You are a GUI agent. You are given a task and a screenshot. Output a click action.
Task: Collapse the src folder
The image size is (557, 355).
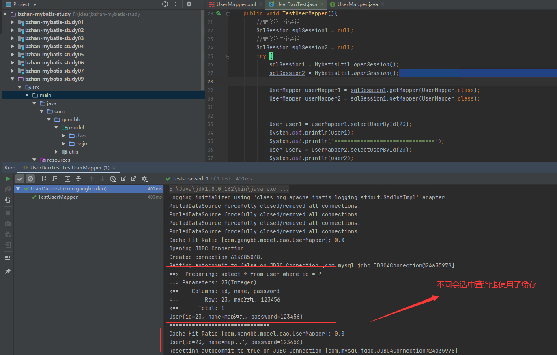coord(19,87)
